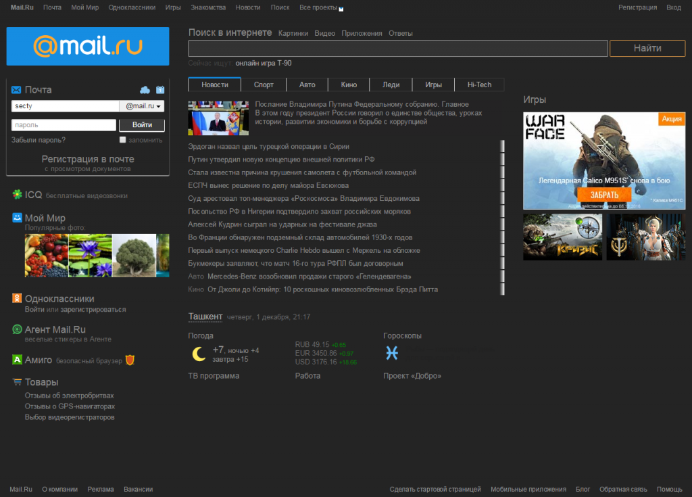
Task: Change the city Ташкент link
Action: 205,316
